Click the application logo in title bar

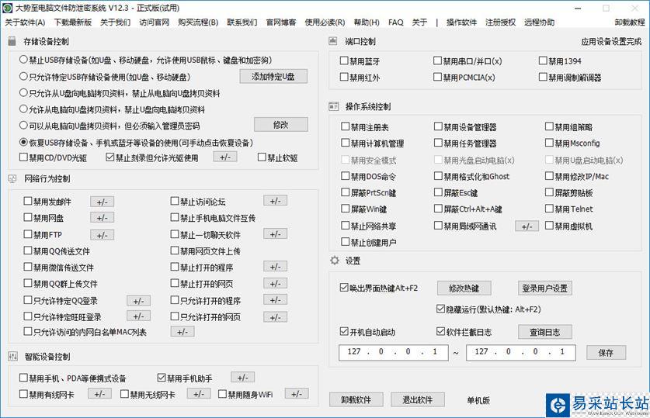click(7, 8)
